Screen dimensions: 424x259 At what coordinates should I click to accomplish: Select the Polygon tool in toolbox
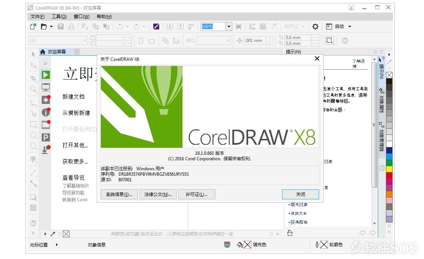(x=34, y=146)
